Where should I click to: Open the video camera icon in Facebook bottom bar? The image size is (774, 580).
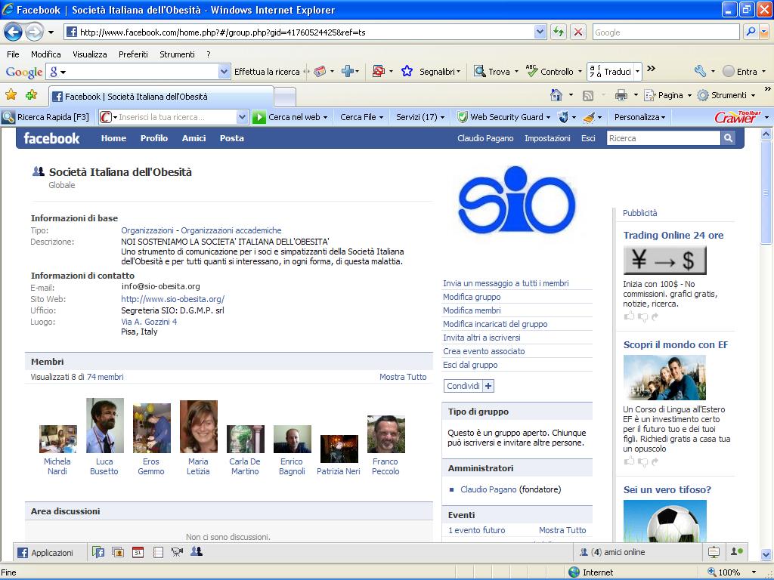177,552
